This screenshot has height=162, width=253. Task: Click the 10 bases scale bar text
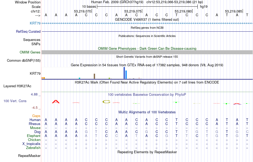89,7
